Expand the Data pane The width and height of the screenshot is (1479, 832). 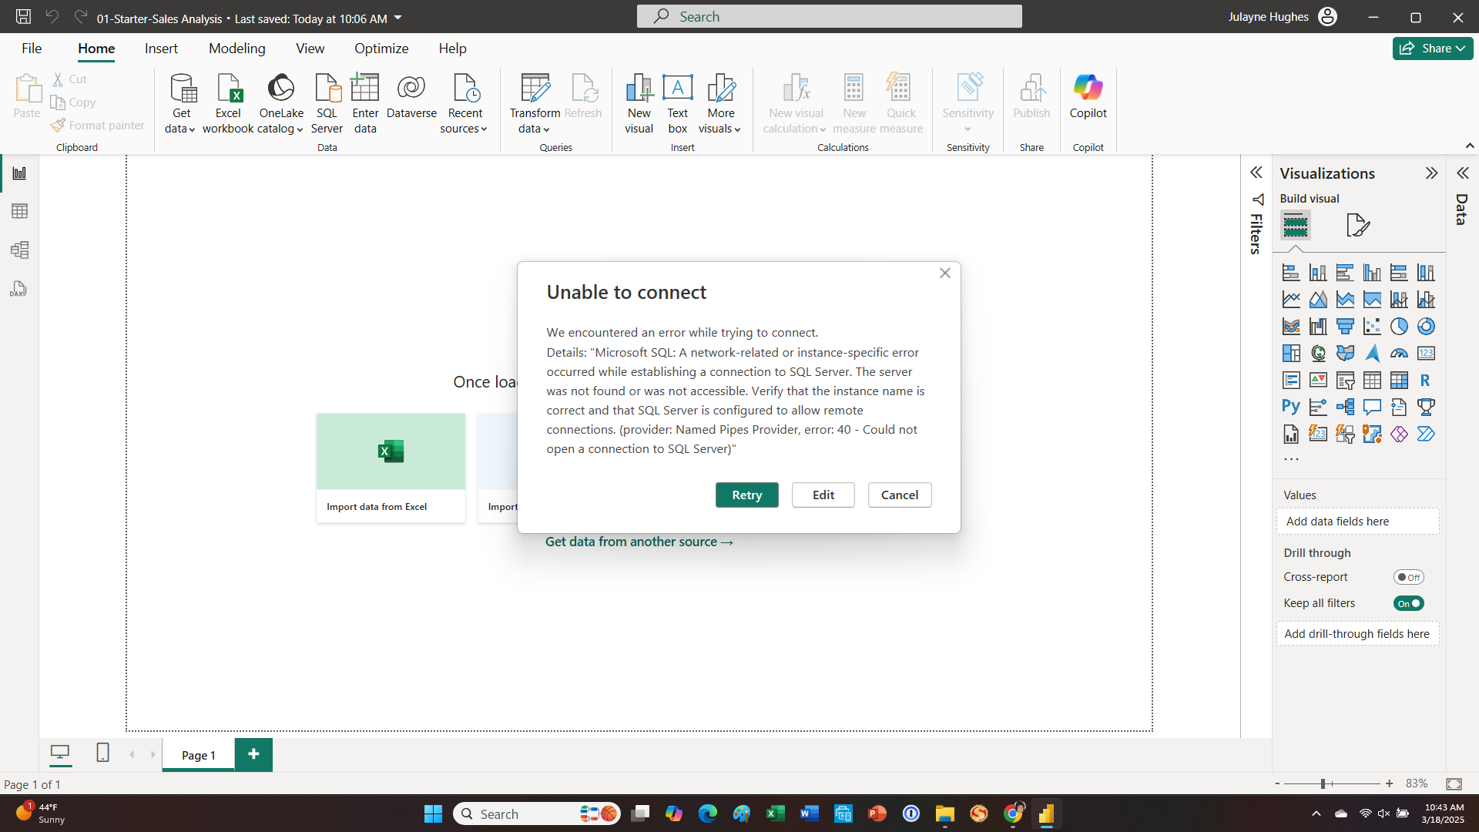[1462, 173]
